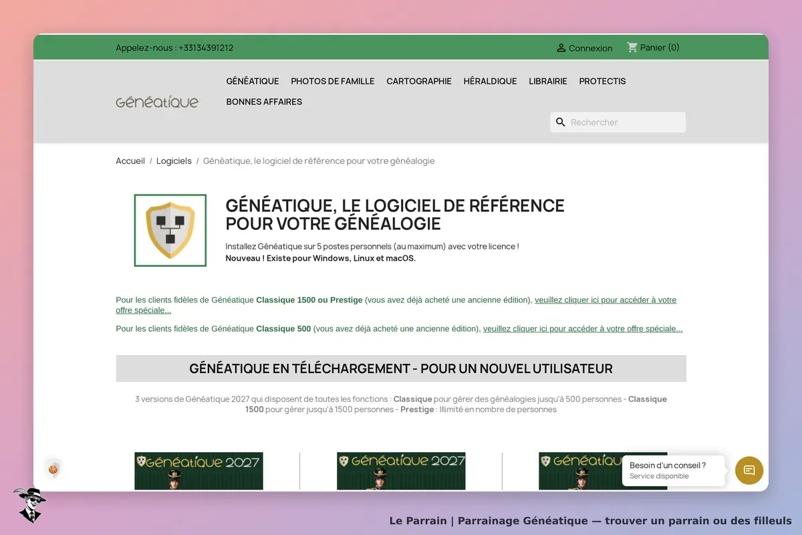
Task: Click the middle Généatique 2027 product image
Action: click(401, 471)
